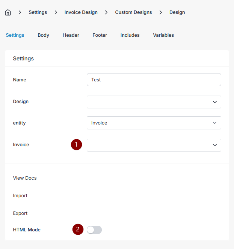The image size is (234, 249).
Task: Open the Design breadcrumb link
Action: pos(177,12)
